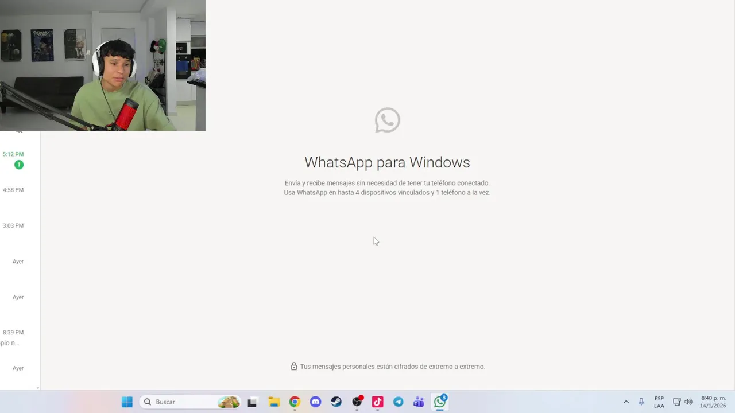Click the Buscar taskbar search box
Viewport: 735px width, 413px height.
[x=190, y=402]
